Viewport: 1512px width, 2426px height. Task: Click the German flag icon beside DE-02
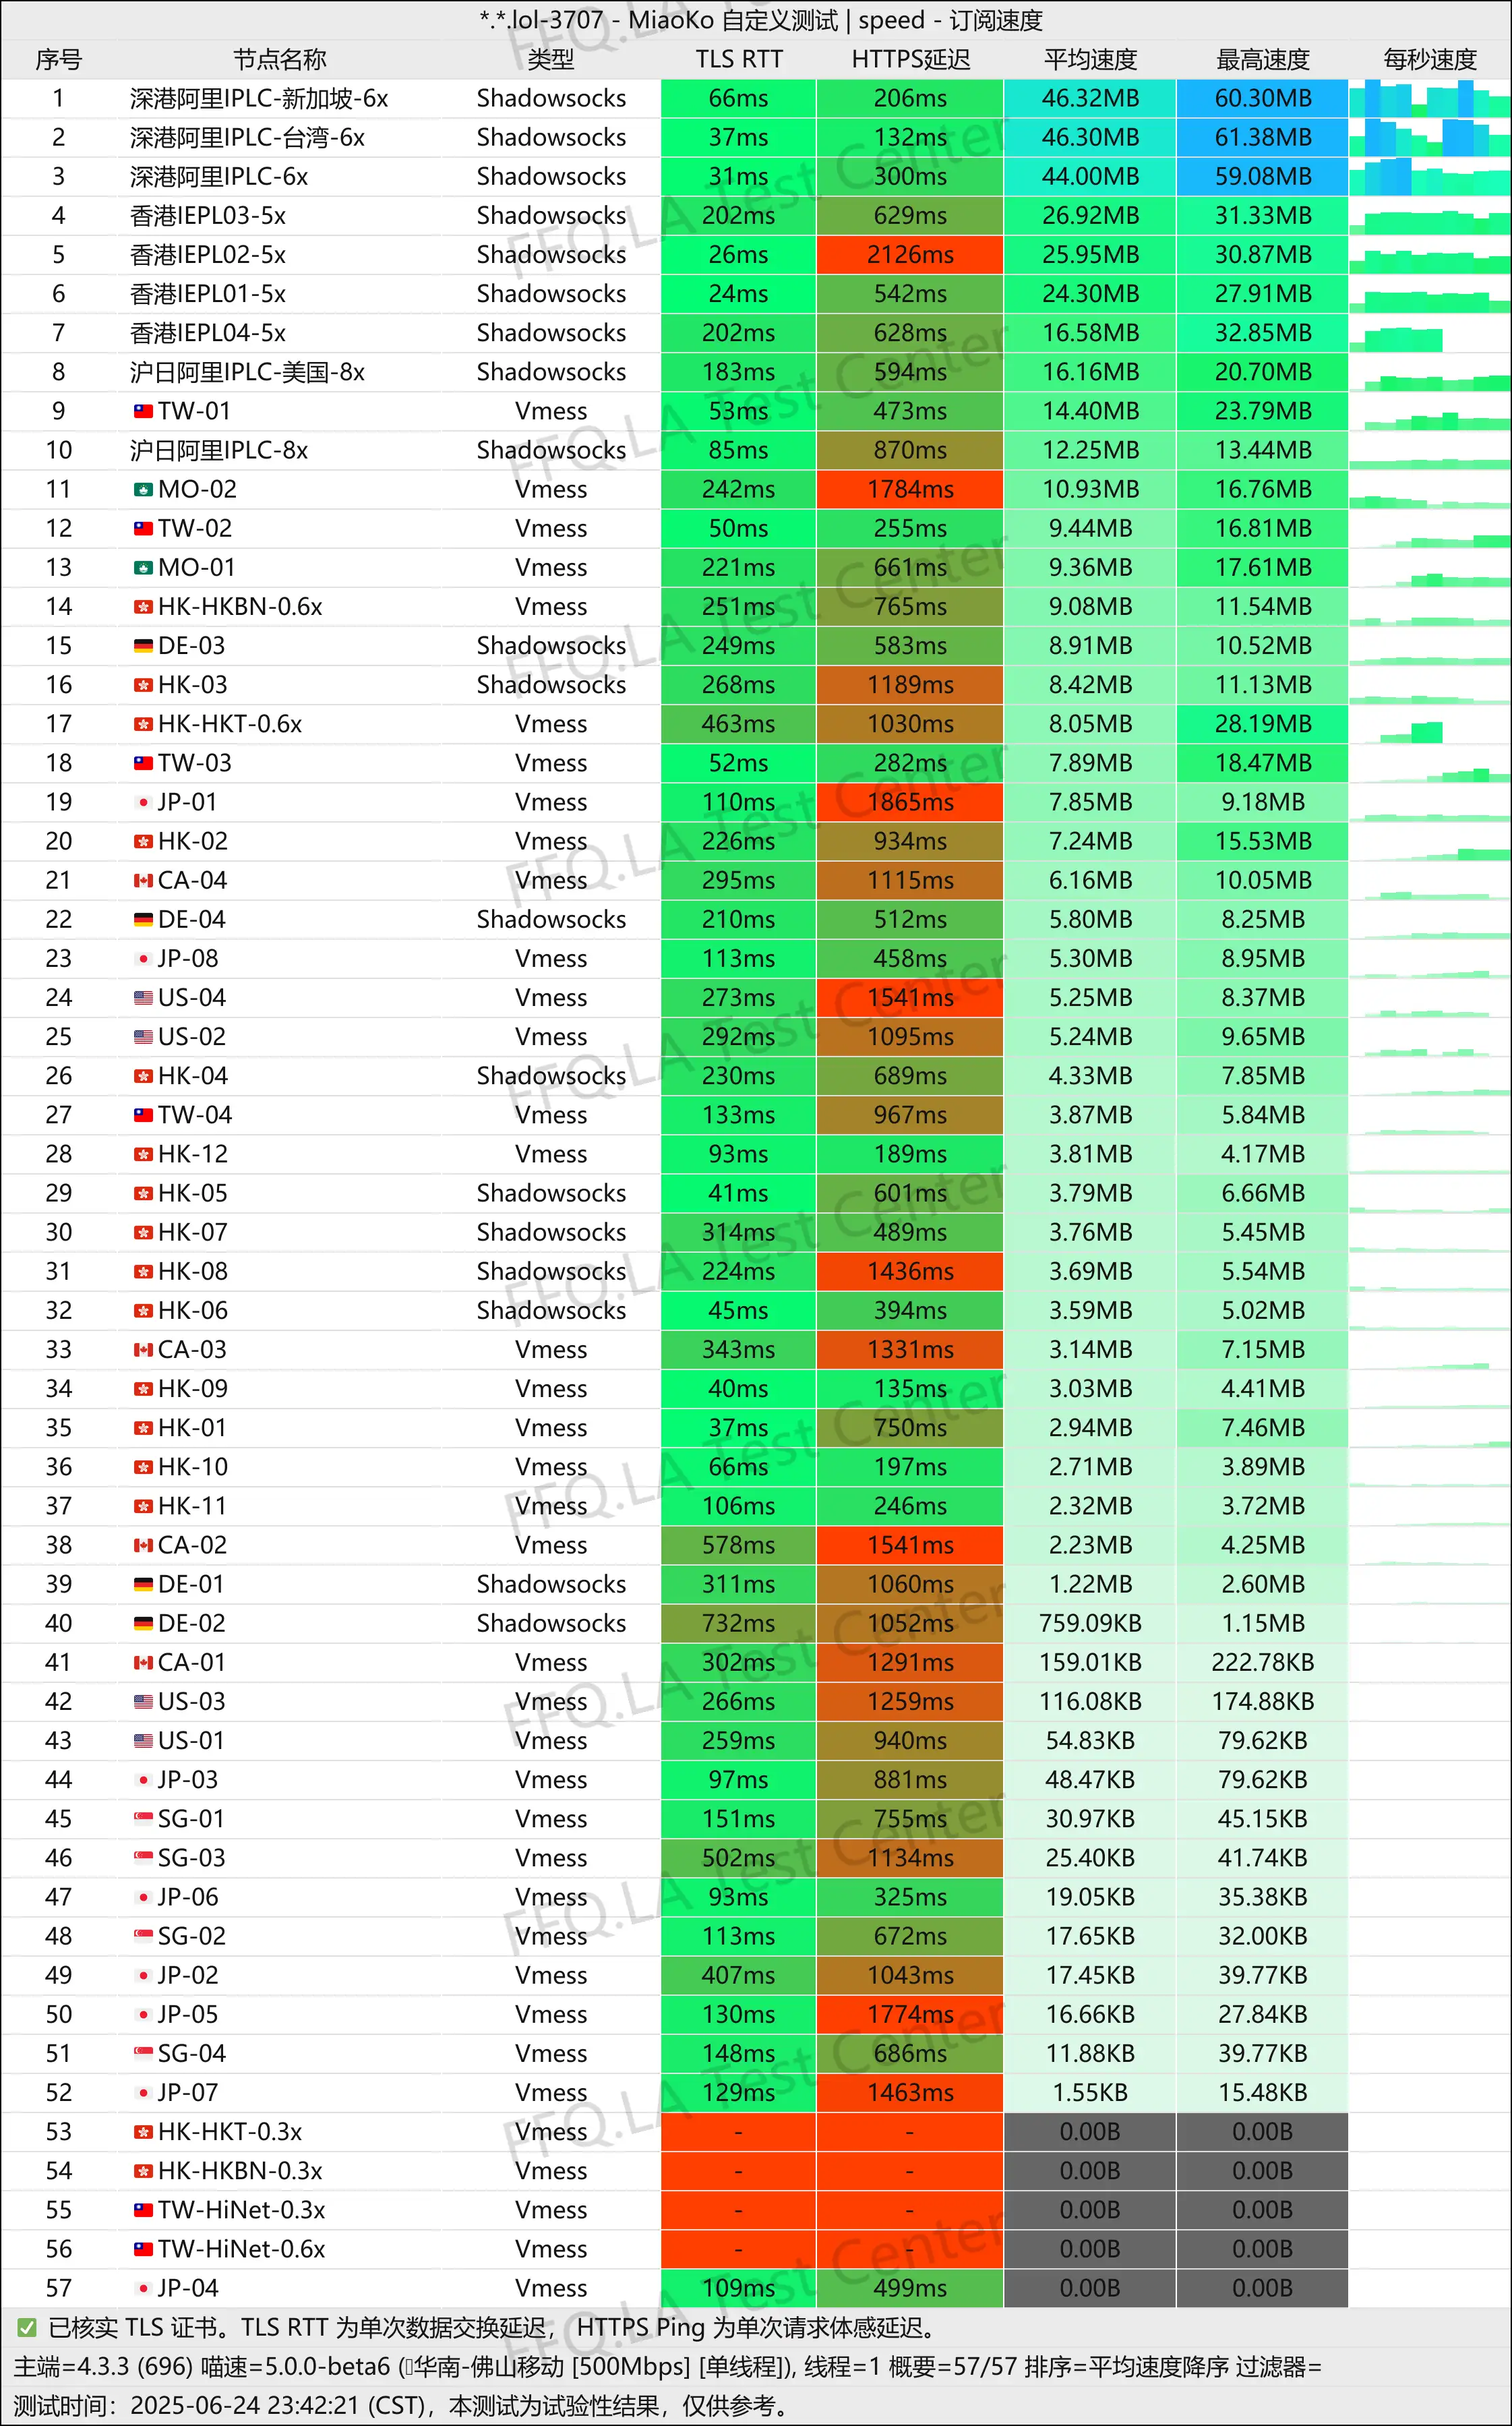pyautogui.click(x=143, y=1623)
